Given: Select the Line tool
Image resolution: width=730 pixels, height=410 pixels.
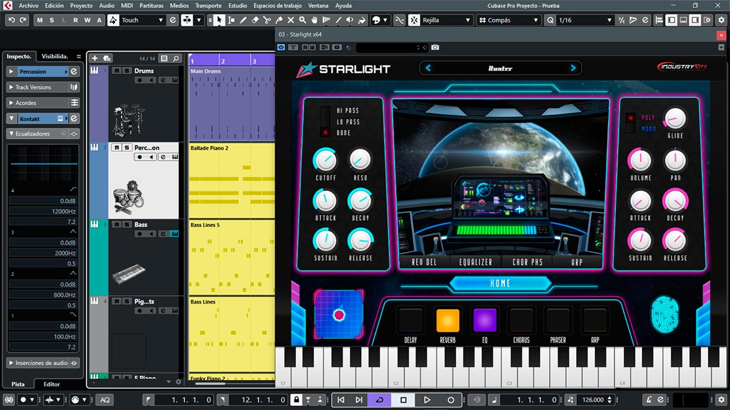Looking at the screenshot, I should point(338,20).
